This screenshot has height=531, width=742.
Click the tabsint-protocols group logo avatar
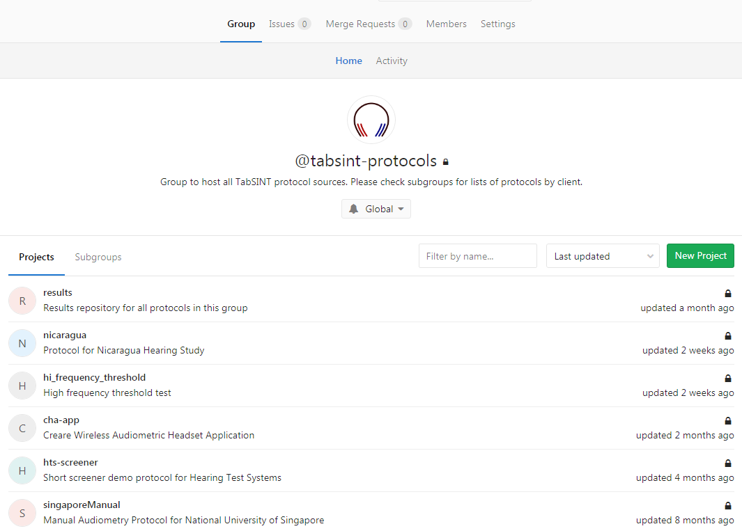pyautogui.click(x=371, y=120)
